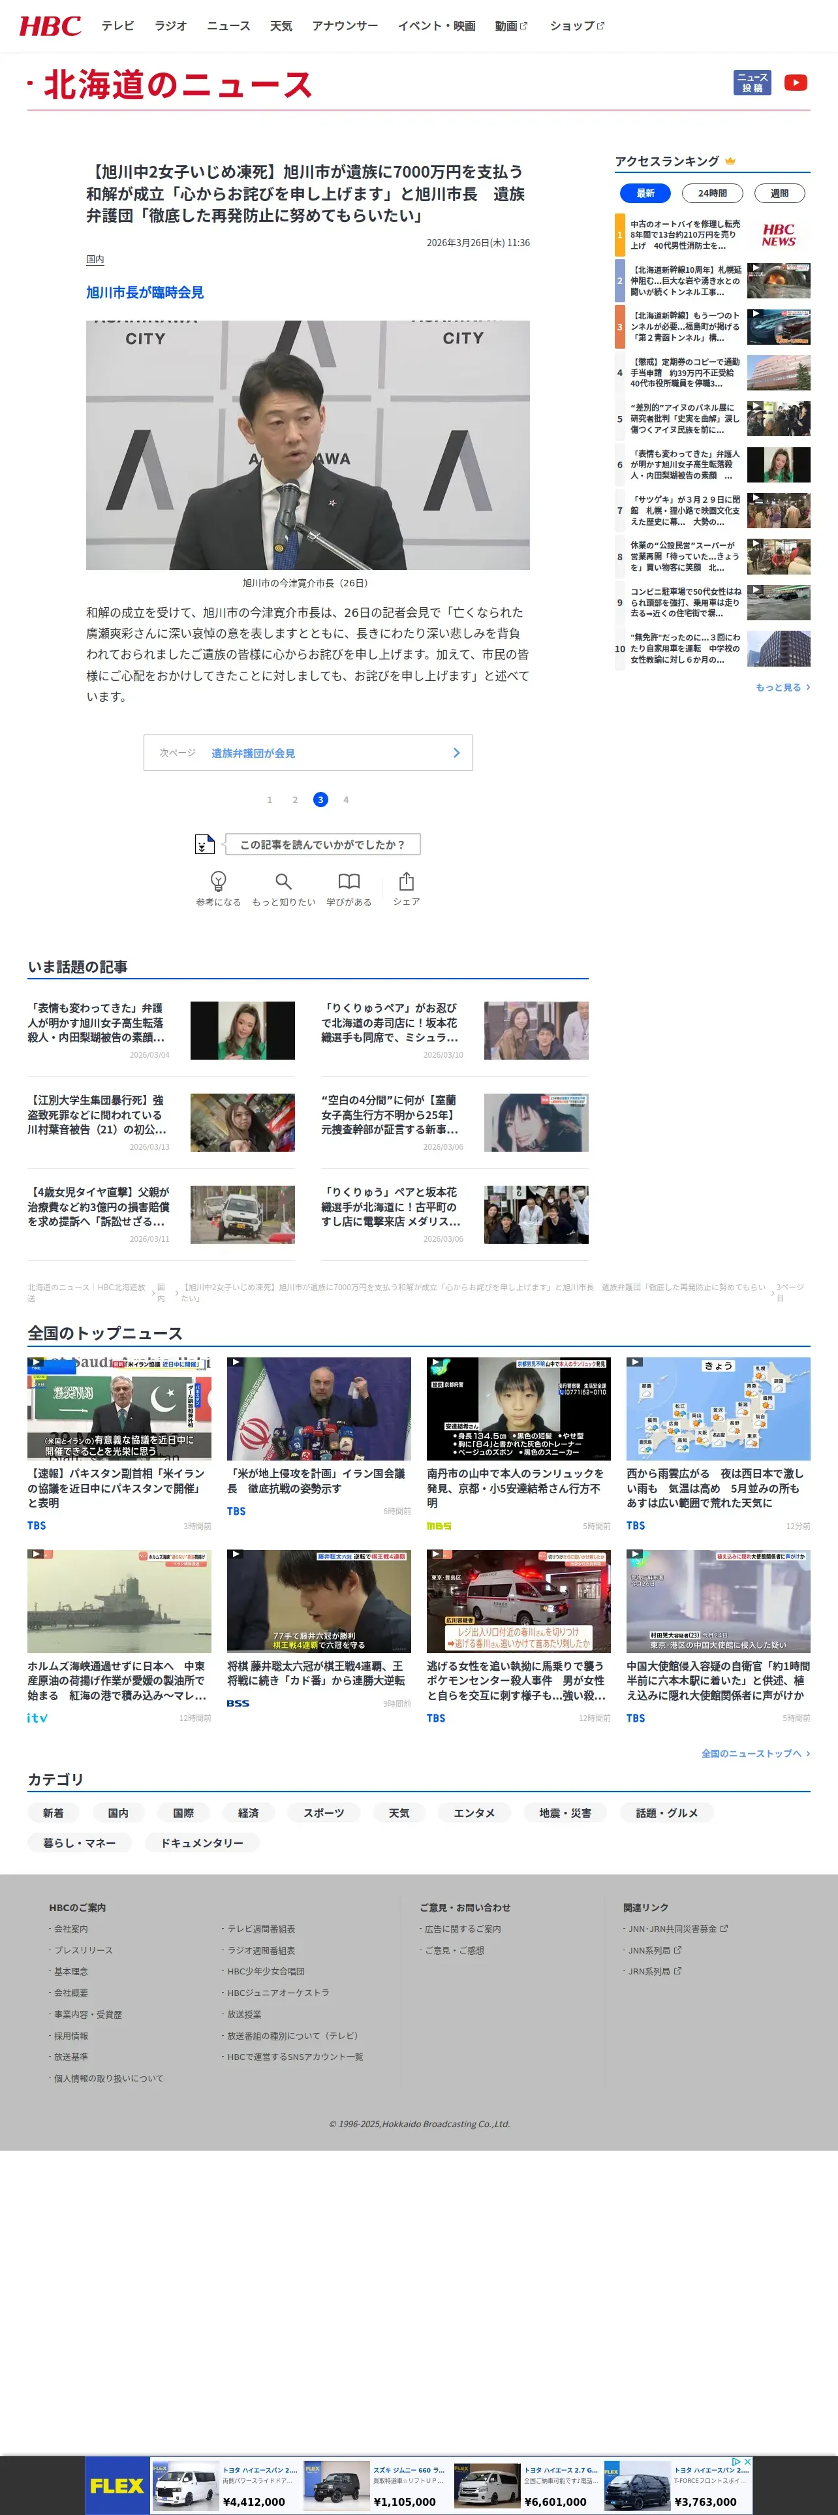Open ranking 7 サツゲキ article

(x=712, y=511)
